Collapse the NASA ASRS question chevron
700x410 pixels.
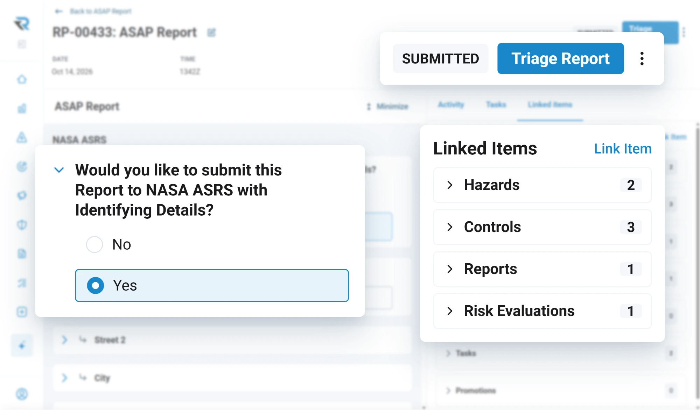tap(59, 170)
